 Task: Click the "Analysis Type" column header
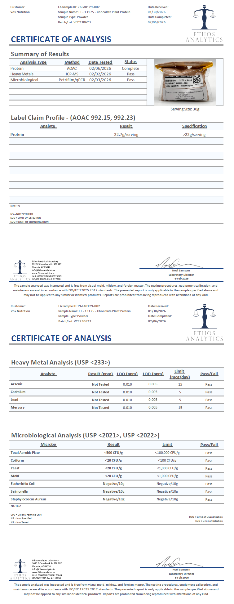point(33,62)
